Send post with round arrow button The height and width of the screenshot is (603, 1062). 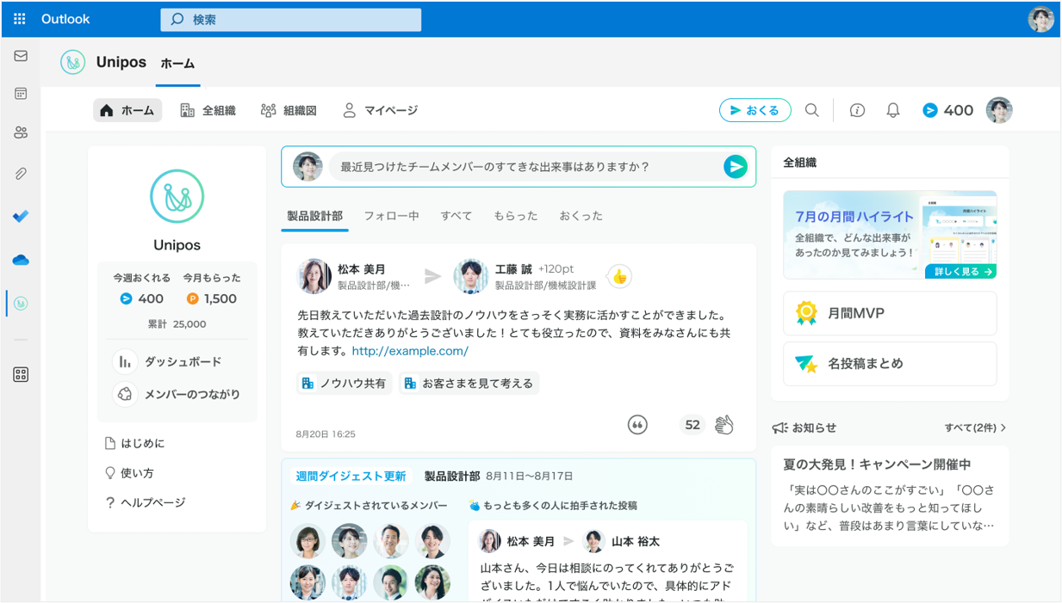click(x=736, y=167)
